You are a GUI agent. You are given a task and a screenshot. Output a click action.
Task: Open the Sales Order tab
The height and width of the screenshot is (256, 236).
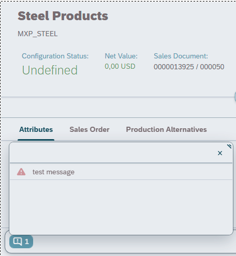coord(90,129)
